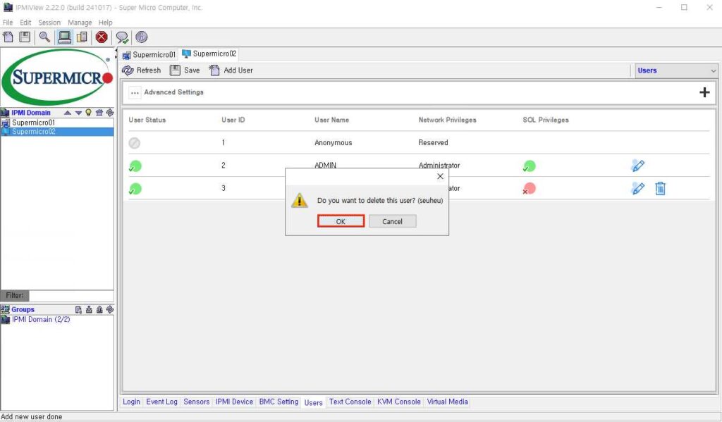This screenshot has height=422, width=722.
Task: Select Supermicro01 in IPMI Domain list
Action: click(57, 123)
